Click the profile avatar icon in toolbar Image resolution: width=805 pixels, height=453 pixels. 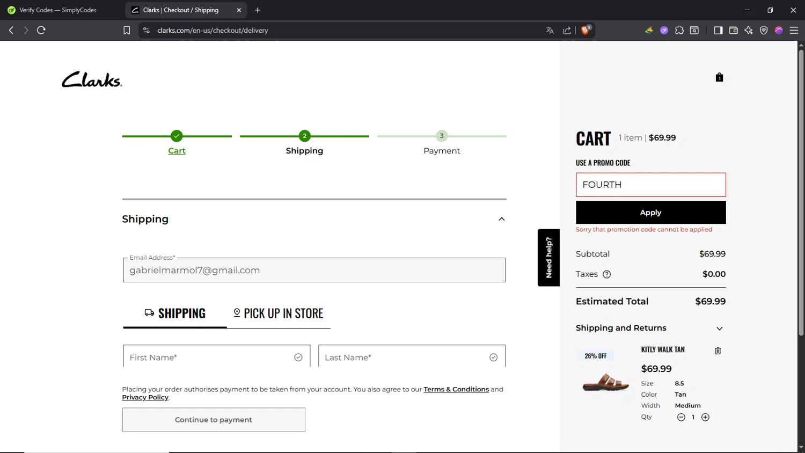(779, 31)
